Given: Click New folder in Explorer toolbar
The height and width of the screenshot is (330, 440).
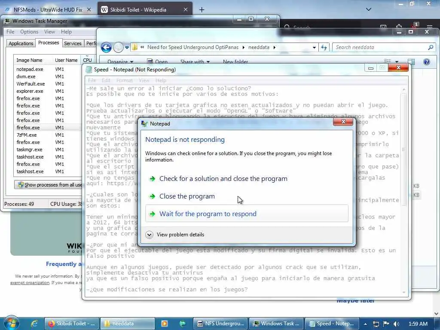Looking at the screenshot, I should click(235, 62).
